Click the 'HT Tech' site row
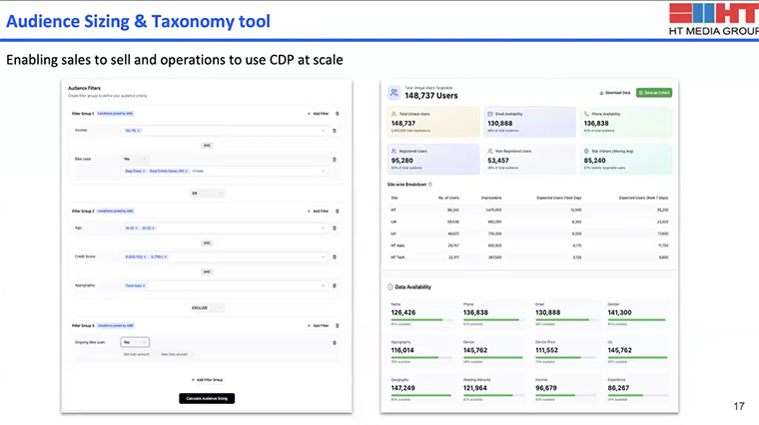The image size is (759, 425). [529, 257]
